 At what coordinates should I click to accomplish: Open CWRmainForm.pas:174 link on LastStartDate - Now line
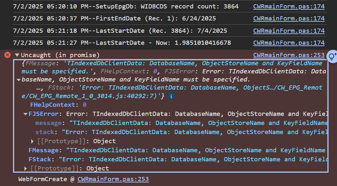(289, 43)
